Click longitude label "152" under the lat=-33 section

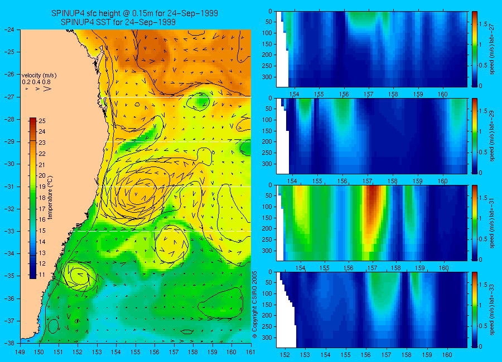284,355
